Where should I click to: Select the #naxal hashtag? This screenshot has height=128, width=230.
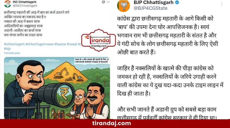[72, 44]
